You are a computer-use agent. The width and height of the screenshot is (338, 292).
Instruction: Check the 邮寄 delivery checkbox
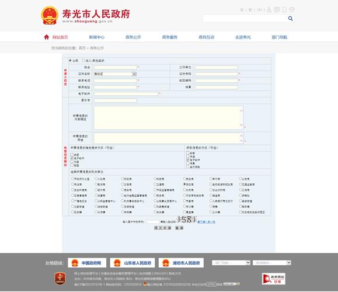point(188,152)
